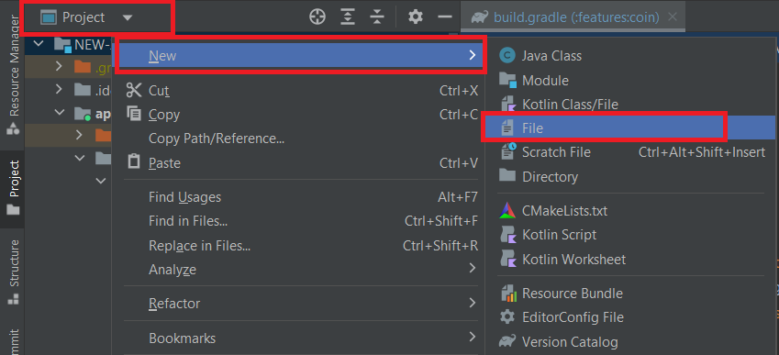This screenshot has width=779, height=355.
Task: Create a new Kotlin Class/File
Action: tap(630, 105)
